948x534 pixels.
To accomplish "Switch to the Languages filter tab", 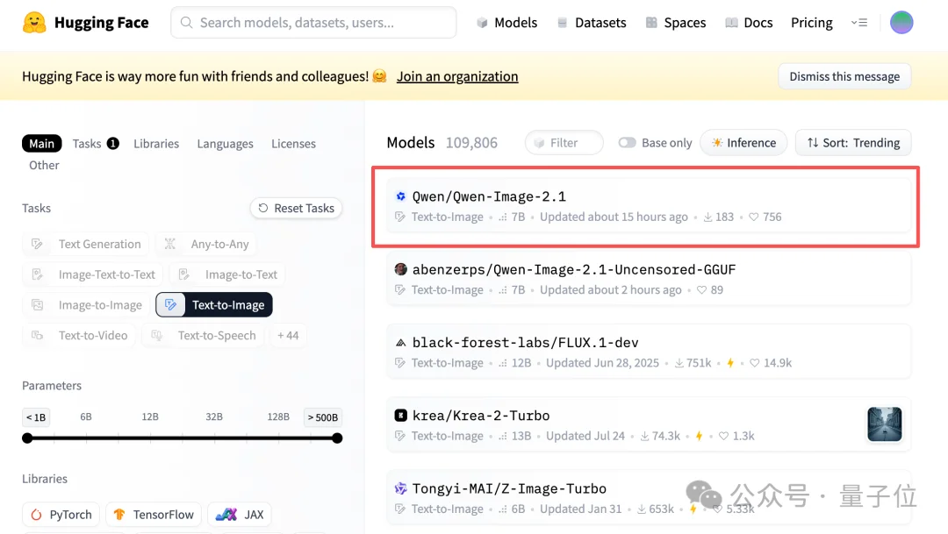I will pyautogui.click(x=225, y=144).
